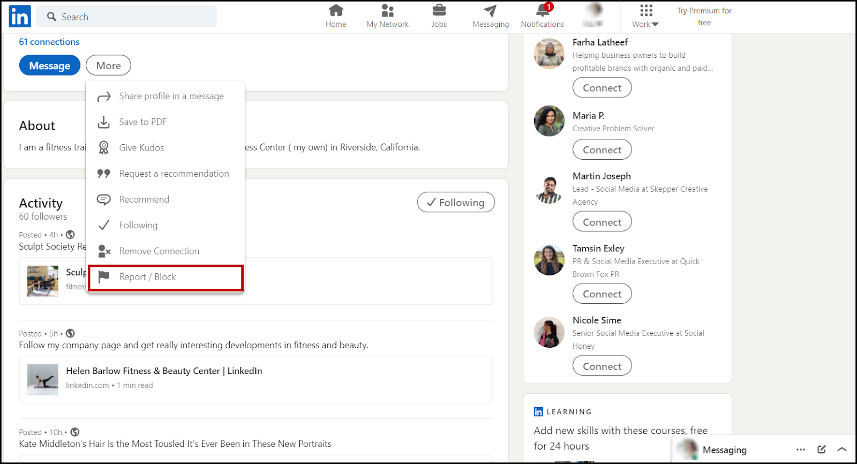Click the Messaging overlay profile avatar
The image size is (857, 464).
coord(686,449)
